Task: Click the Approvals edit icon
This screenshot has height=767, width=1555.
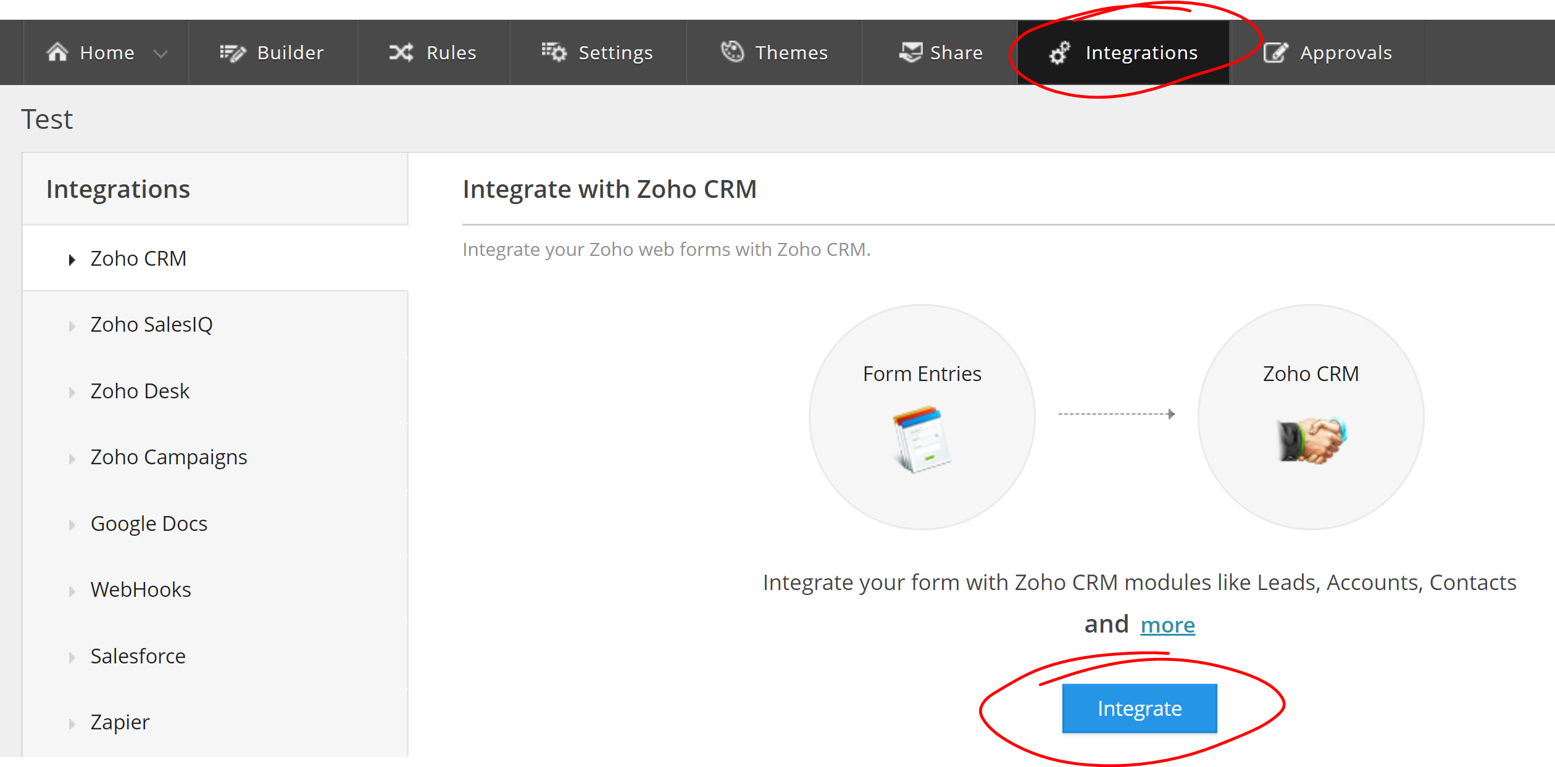Action: tap(1275, 52)
